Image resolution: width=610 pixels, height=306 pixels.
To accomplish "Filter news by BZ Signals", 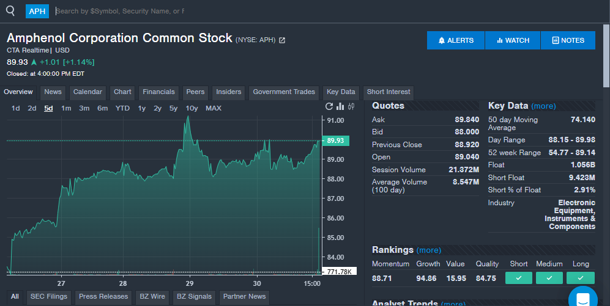I will [194, 297].
